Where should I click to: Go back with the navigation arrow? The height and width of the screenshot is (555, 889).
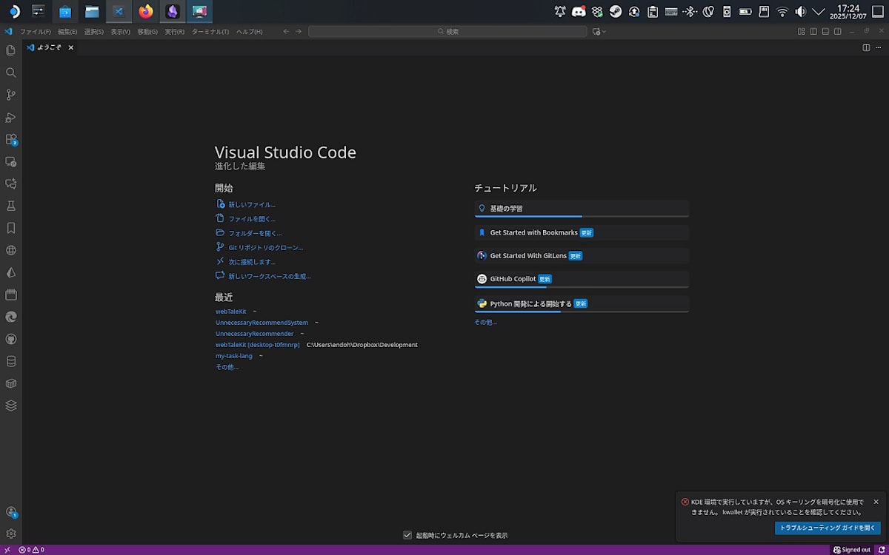[286, 31]
